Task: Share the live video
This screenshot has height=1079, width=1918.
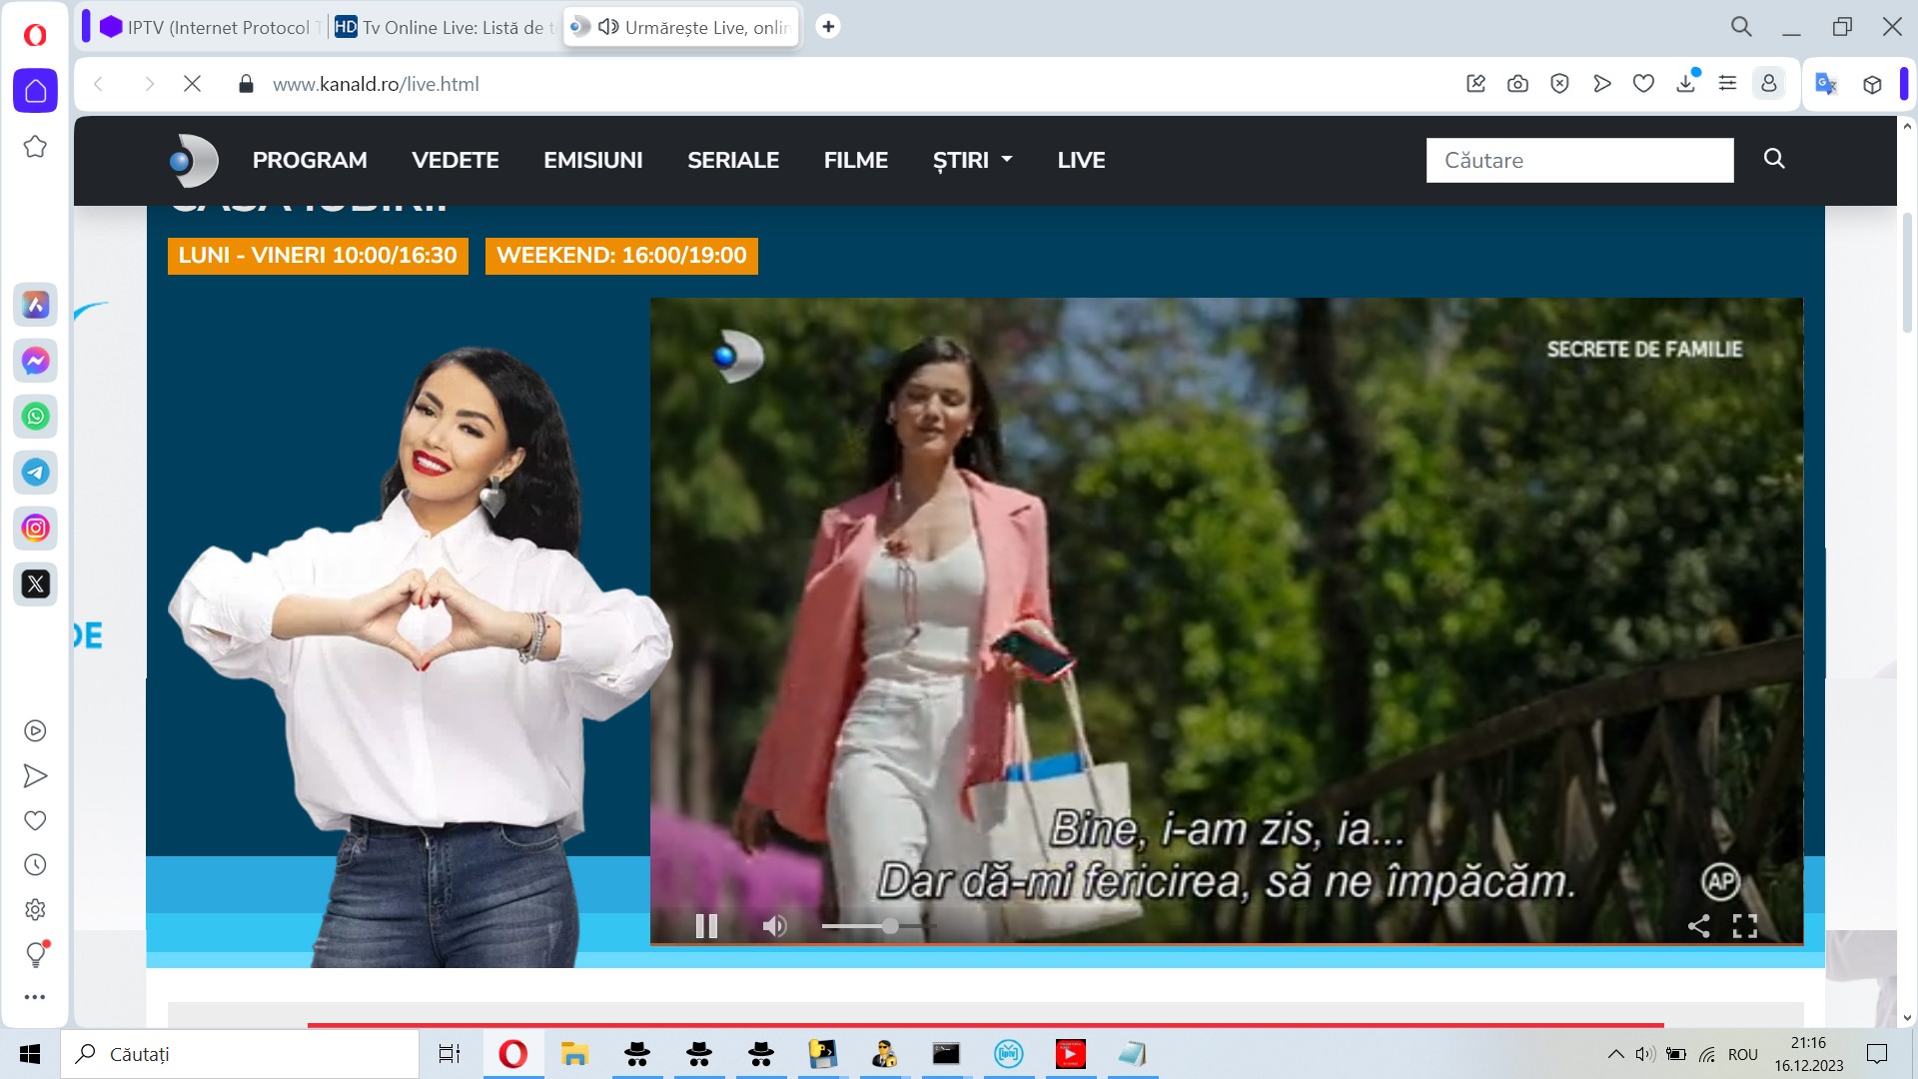Action: (x=1698, y=926)
